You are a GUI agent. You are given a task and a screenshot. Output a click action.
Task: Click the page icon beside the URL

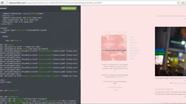[x=7, y=3]
